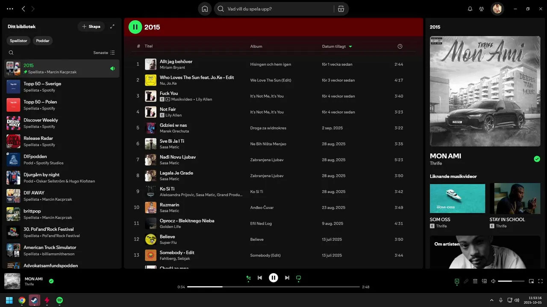Open the miniplayer icon
This screenshot has height=307, width=547.
click(x=532, y=281)
